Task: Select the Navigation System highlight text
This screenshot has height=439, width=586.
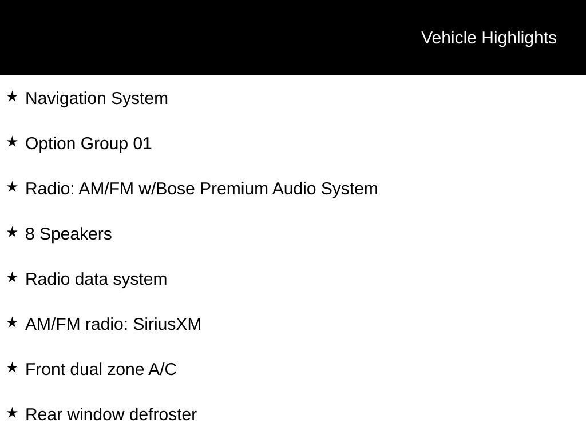Action: point(97,98)
